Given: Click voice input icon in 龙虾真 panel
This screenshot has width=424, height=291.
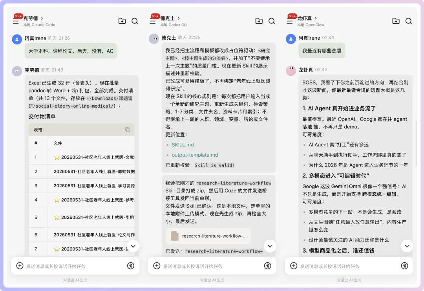Looking at the screenshot, I should (x=404, y=266).
